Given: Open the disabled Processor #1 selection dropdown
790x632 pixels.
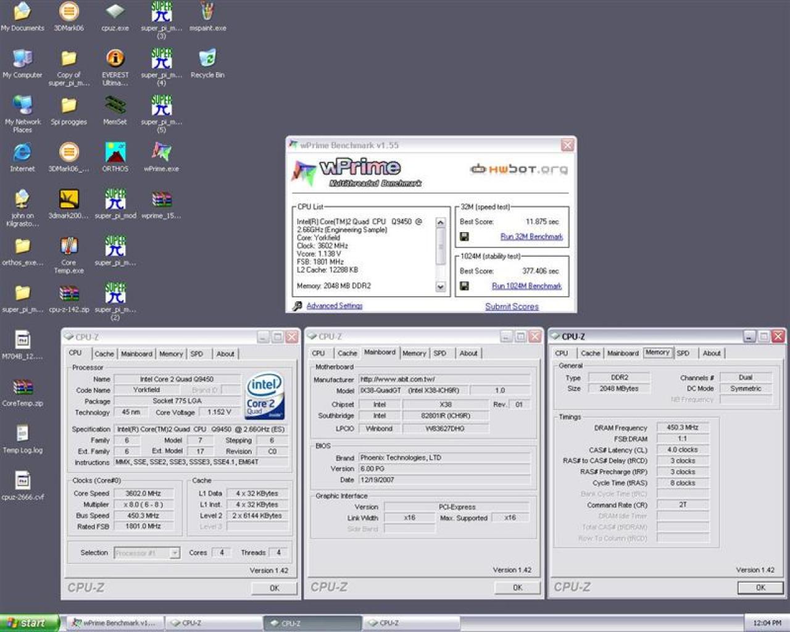Looking at the screenshot, I should 147,553.
